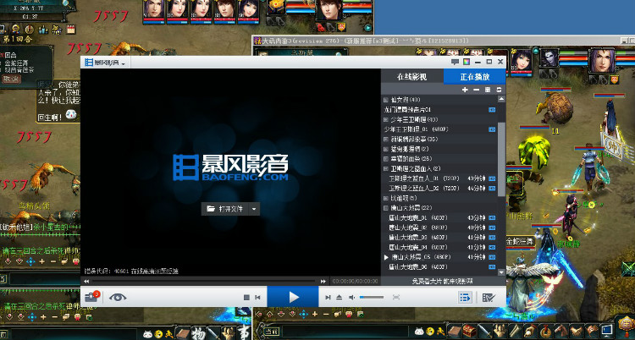Click the promo banner below the playlist
Screen dimensions: 635x340
coord(443,281)
